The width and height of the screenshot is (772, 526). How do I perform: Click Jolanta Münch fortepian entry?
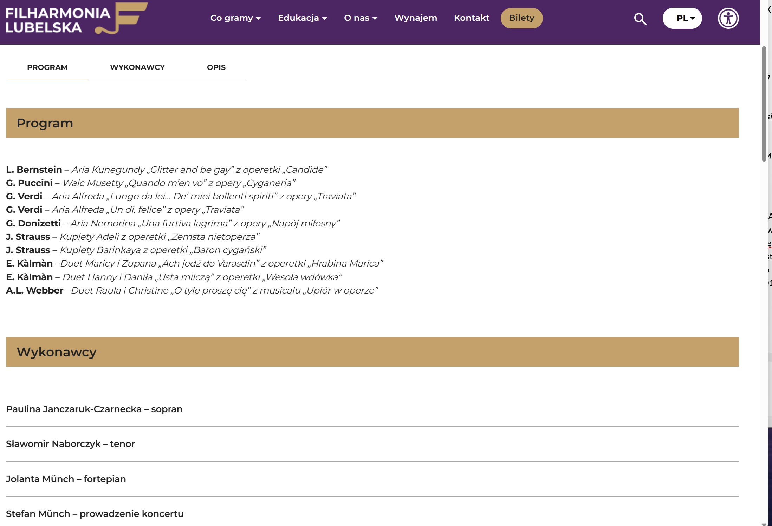click(x=66, y=479)
